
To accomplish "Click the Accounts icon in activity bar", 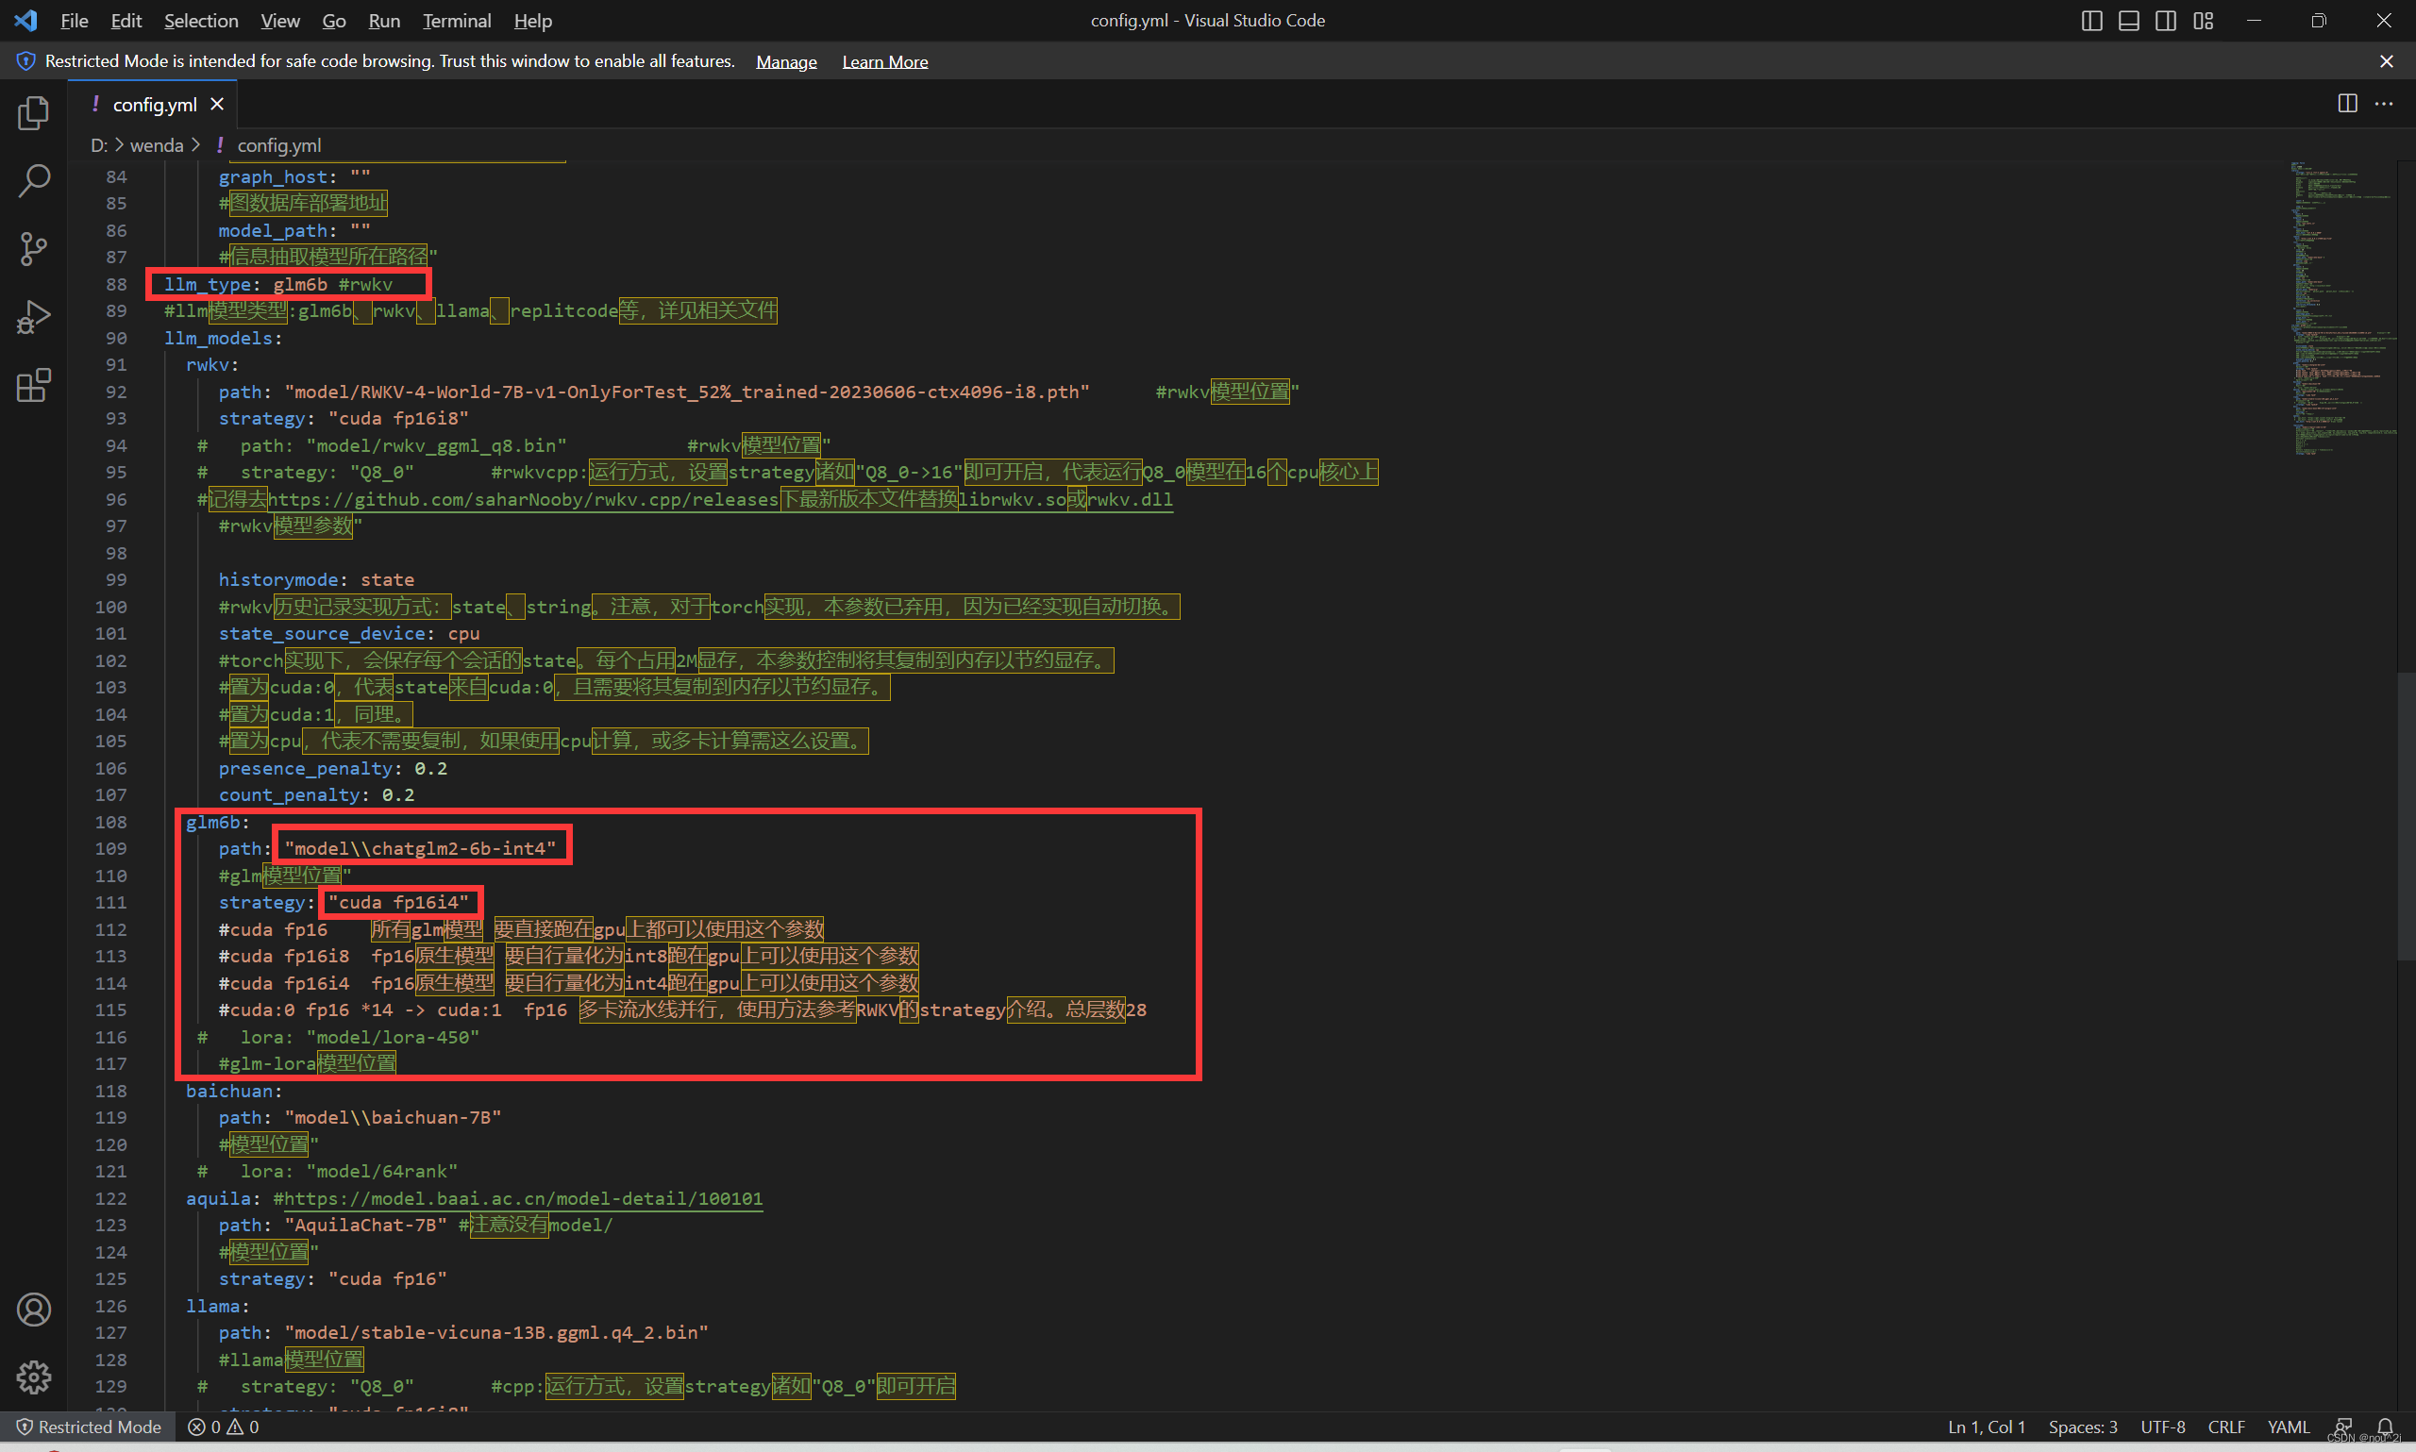I will [33, 1310].
